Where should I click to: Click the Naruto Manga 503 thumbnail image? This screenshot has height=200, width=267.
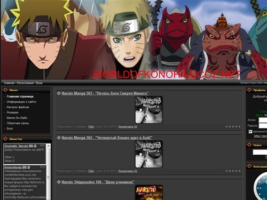149,110
